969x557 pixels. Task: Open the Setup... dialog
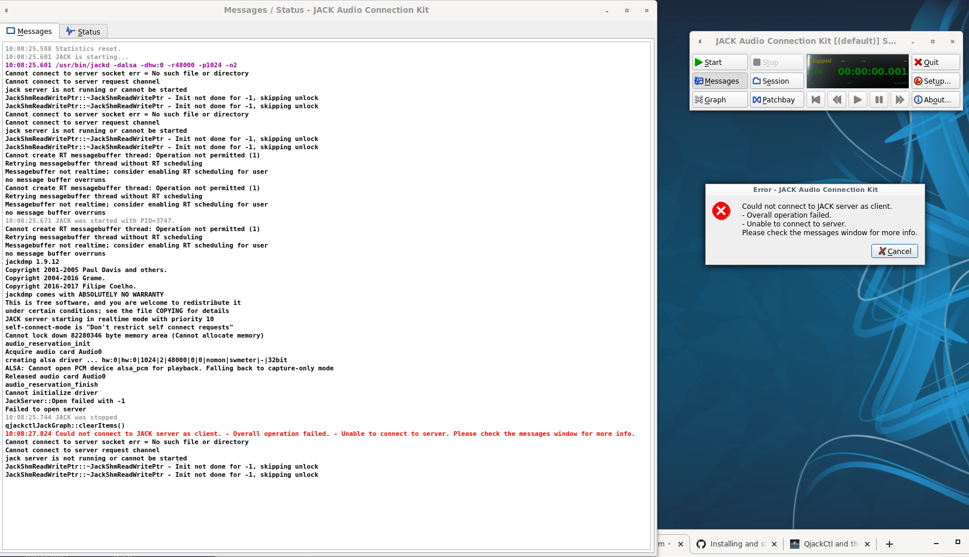[x=936, y=81]
